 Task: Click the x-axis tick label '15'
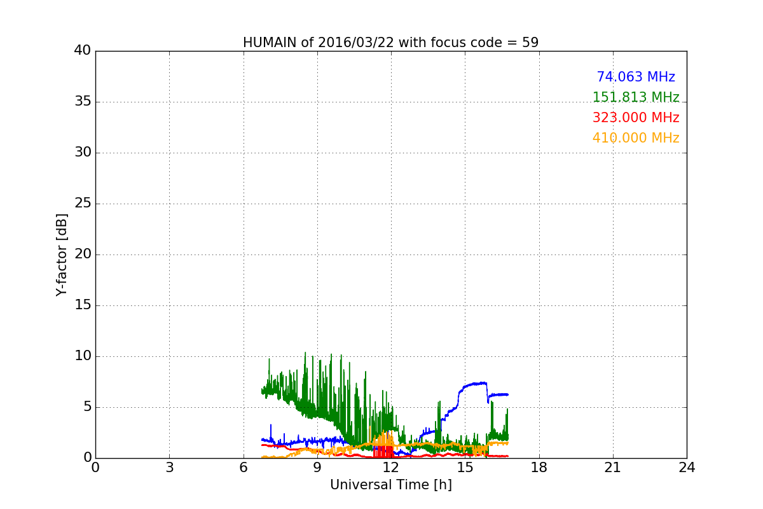point(465,468)
